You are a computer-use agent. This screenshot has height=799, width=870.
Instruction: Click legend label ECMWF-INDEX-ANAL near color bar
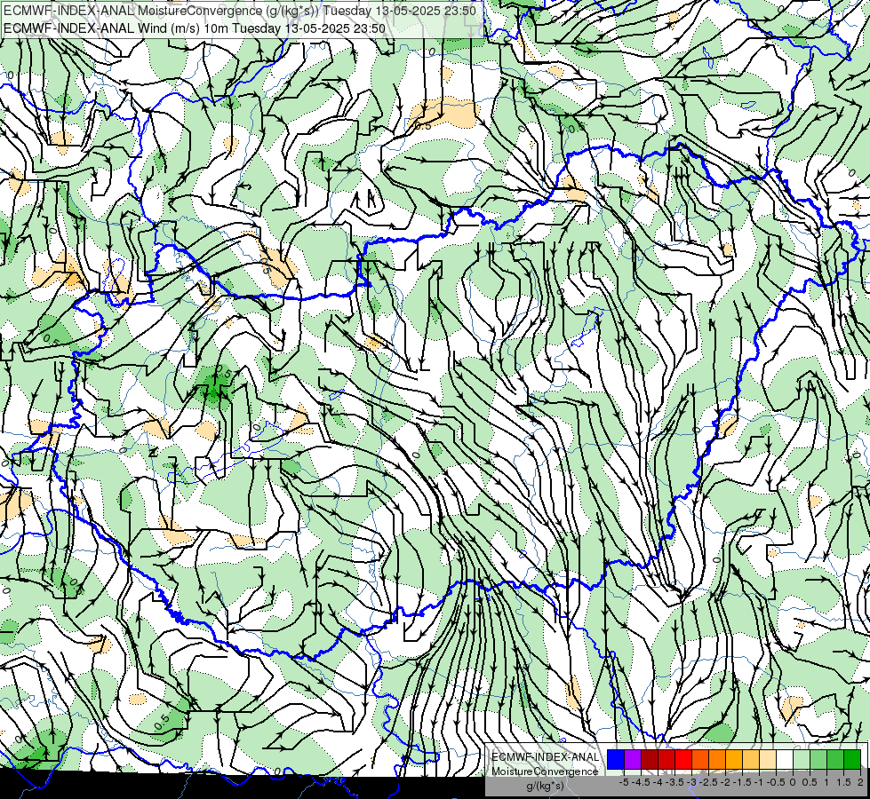pyautogui.click(x=546, y=757)
